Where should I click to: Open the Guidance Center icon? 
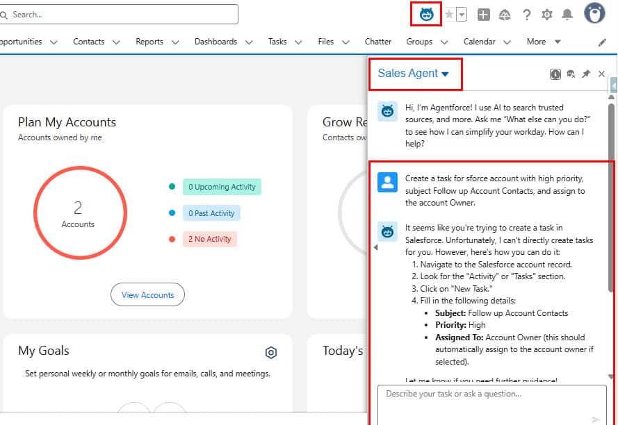505,13
